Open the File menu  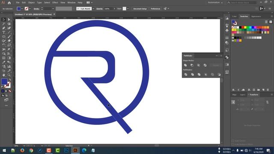tap(18, 3)
